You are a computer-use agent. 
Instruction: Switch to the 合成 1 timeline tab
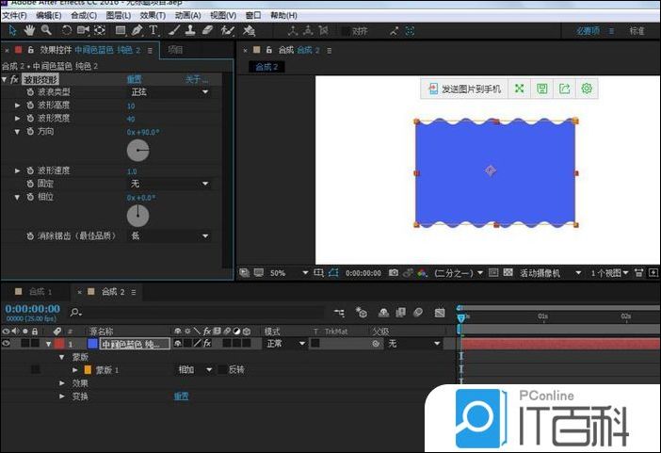(40, 292)
